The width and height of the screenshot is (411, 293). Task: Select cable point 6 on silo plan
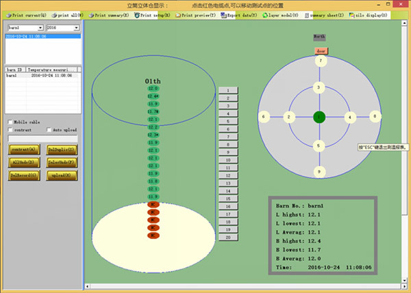(x=264, y=117)
